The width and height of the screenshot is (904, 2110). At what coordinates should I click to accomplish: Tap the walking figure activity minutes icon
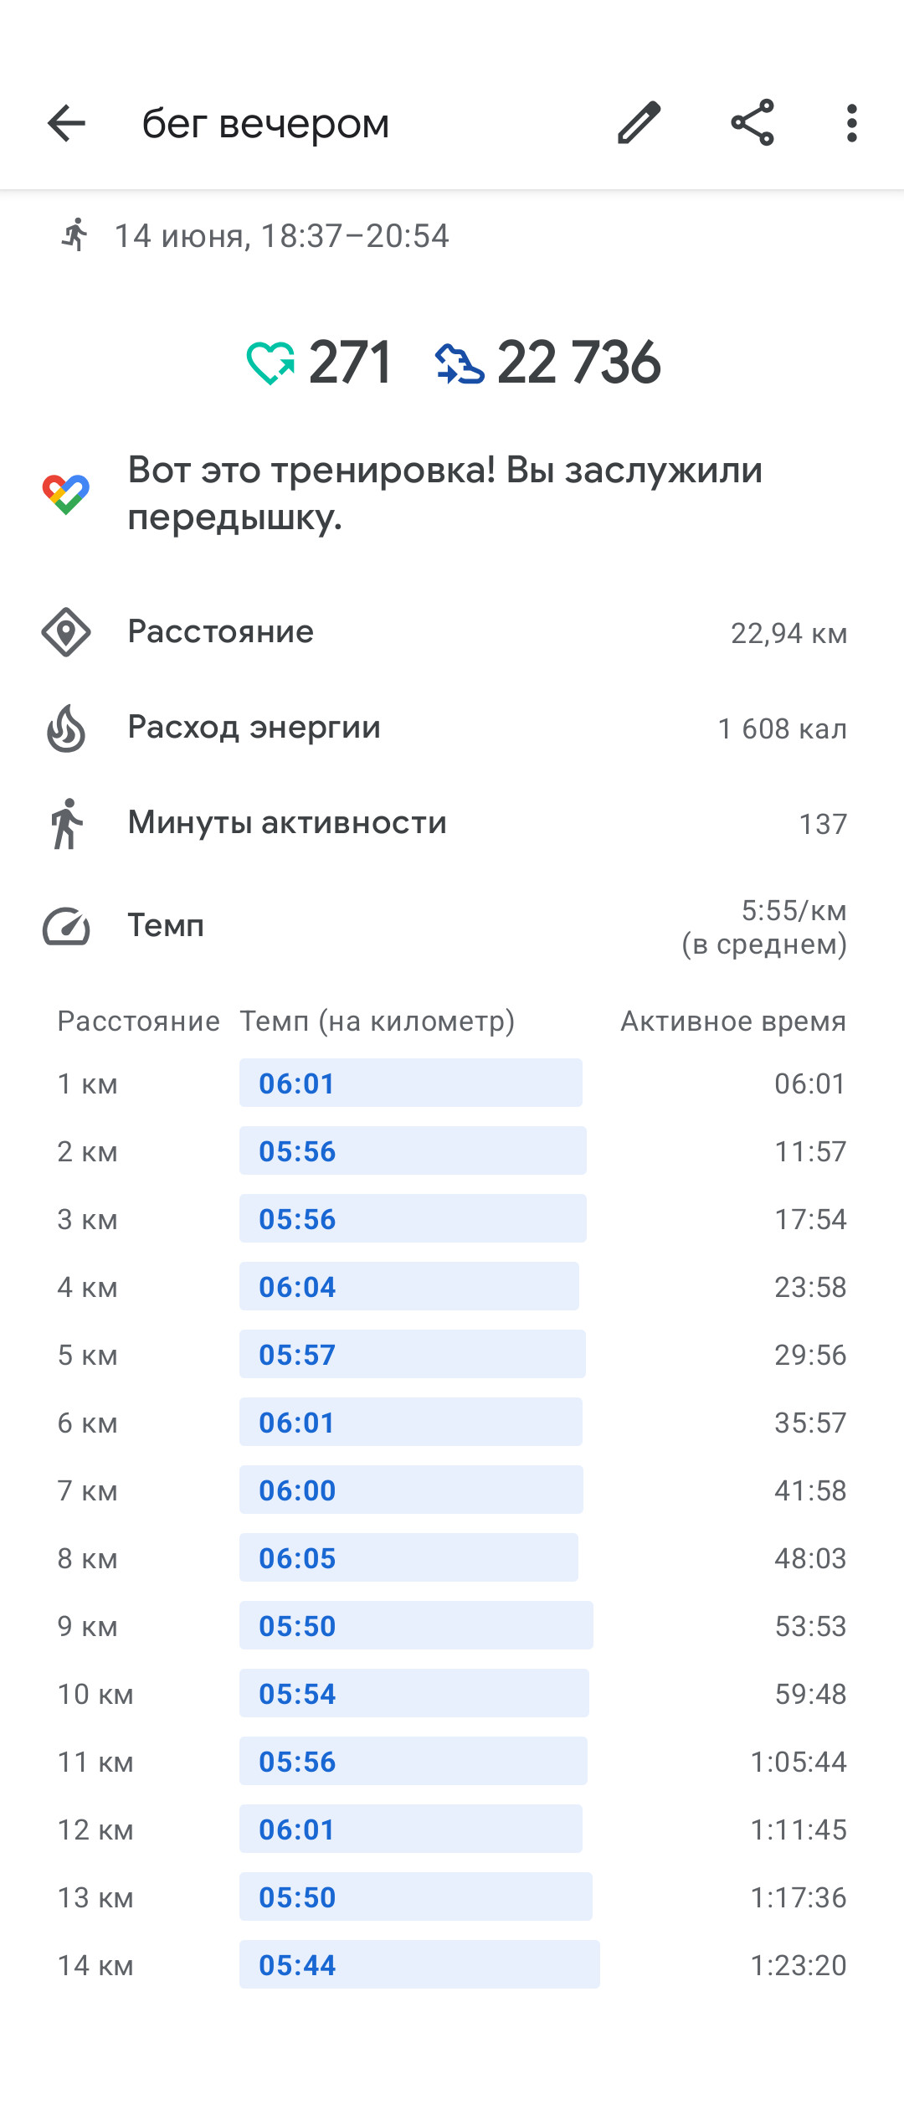pyautogui.click(x=66, y=824)
